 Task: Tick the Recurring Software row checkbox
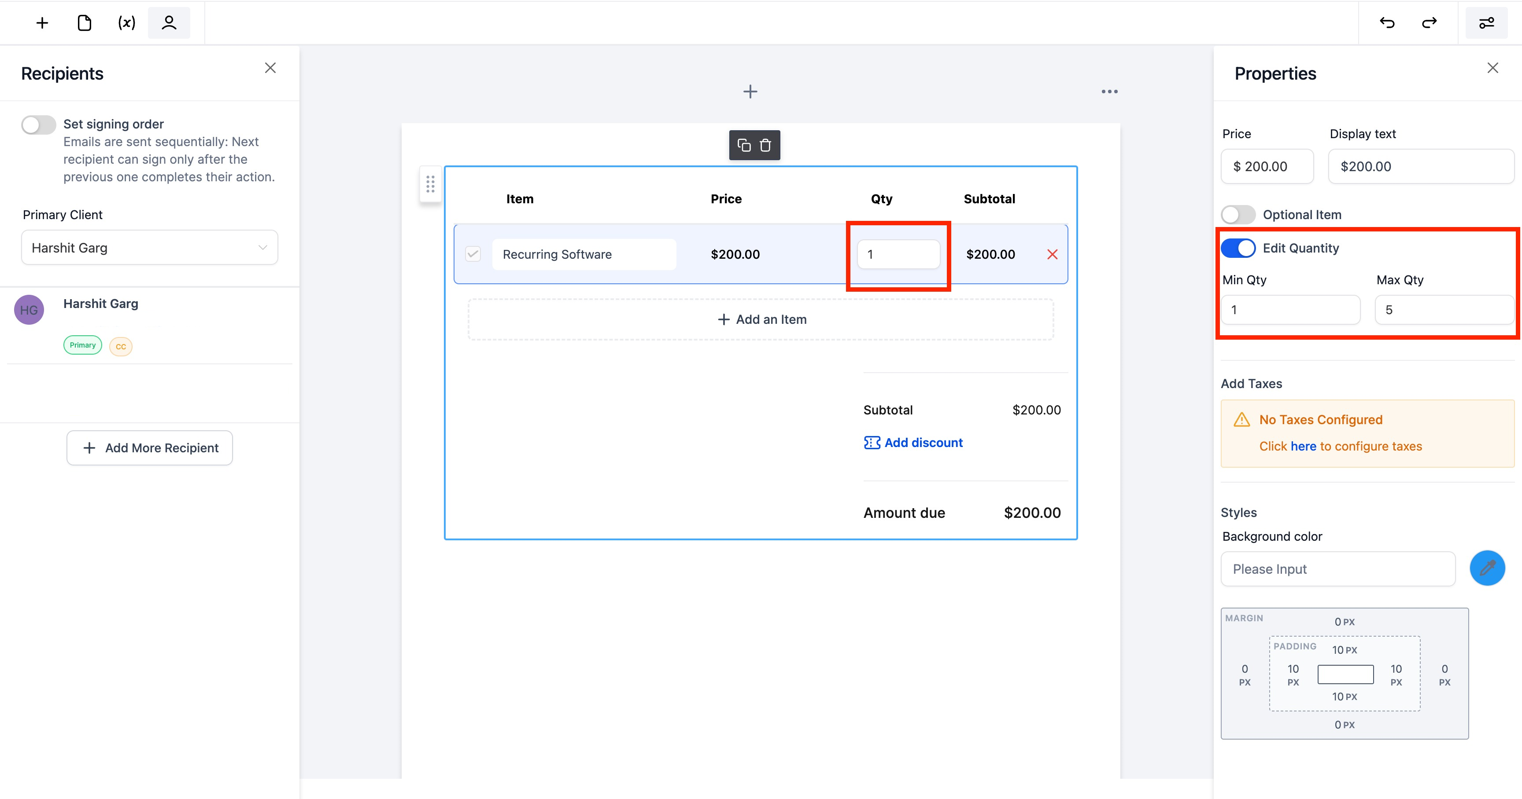coord(473,254)
